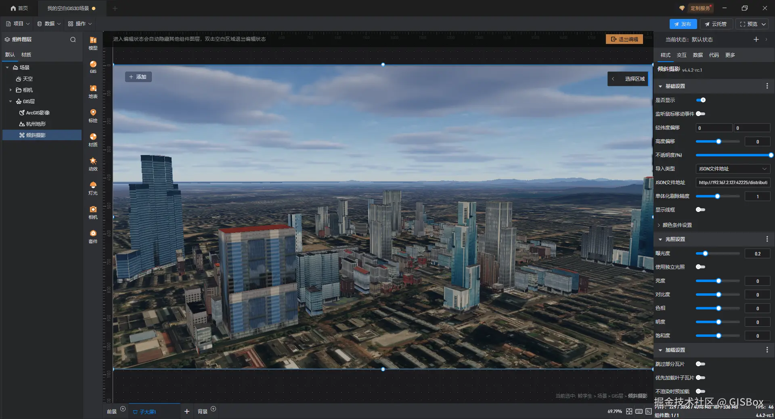Toggle the 优先加载叶子瓦片 switch
The image size is (775, 419).
click(701, 378)
